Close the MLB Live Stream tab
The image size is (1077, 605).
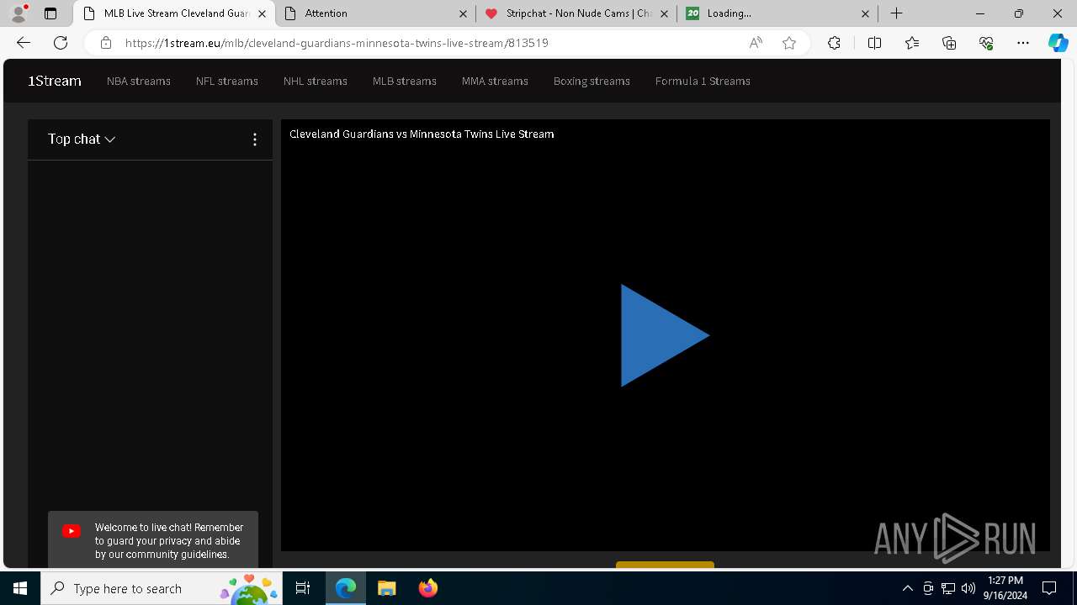(x=262, y=13)
